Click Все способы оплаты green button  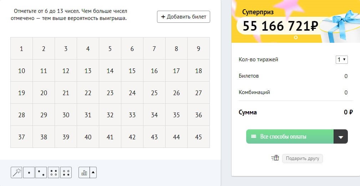pos(289,137)
